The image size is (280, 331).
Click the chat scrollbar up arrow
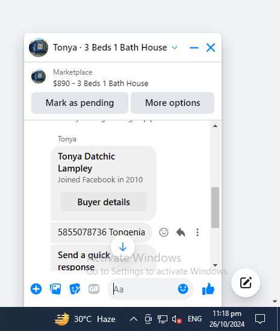point(215,126)
